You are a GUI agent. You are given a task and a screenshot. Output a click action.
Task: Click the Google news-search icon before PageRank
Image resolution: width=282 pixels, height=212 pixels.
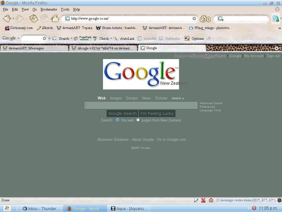pyautogui.click(x=76, y=38)
